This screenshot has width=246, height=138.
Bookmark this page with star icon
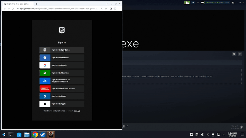tap(106, 9)
